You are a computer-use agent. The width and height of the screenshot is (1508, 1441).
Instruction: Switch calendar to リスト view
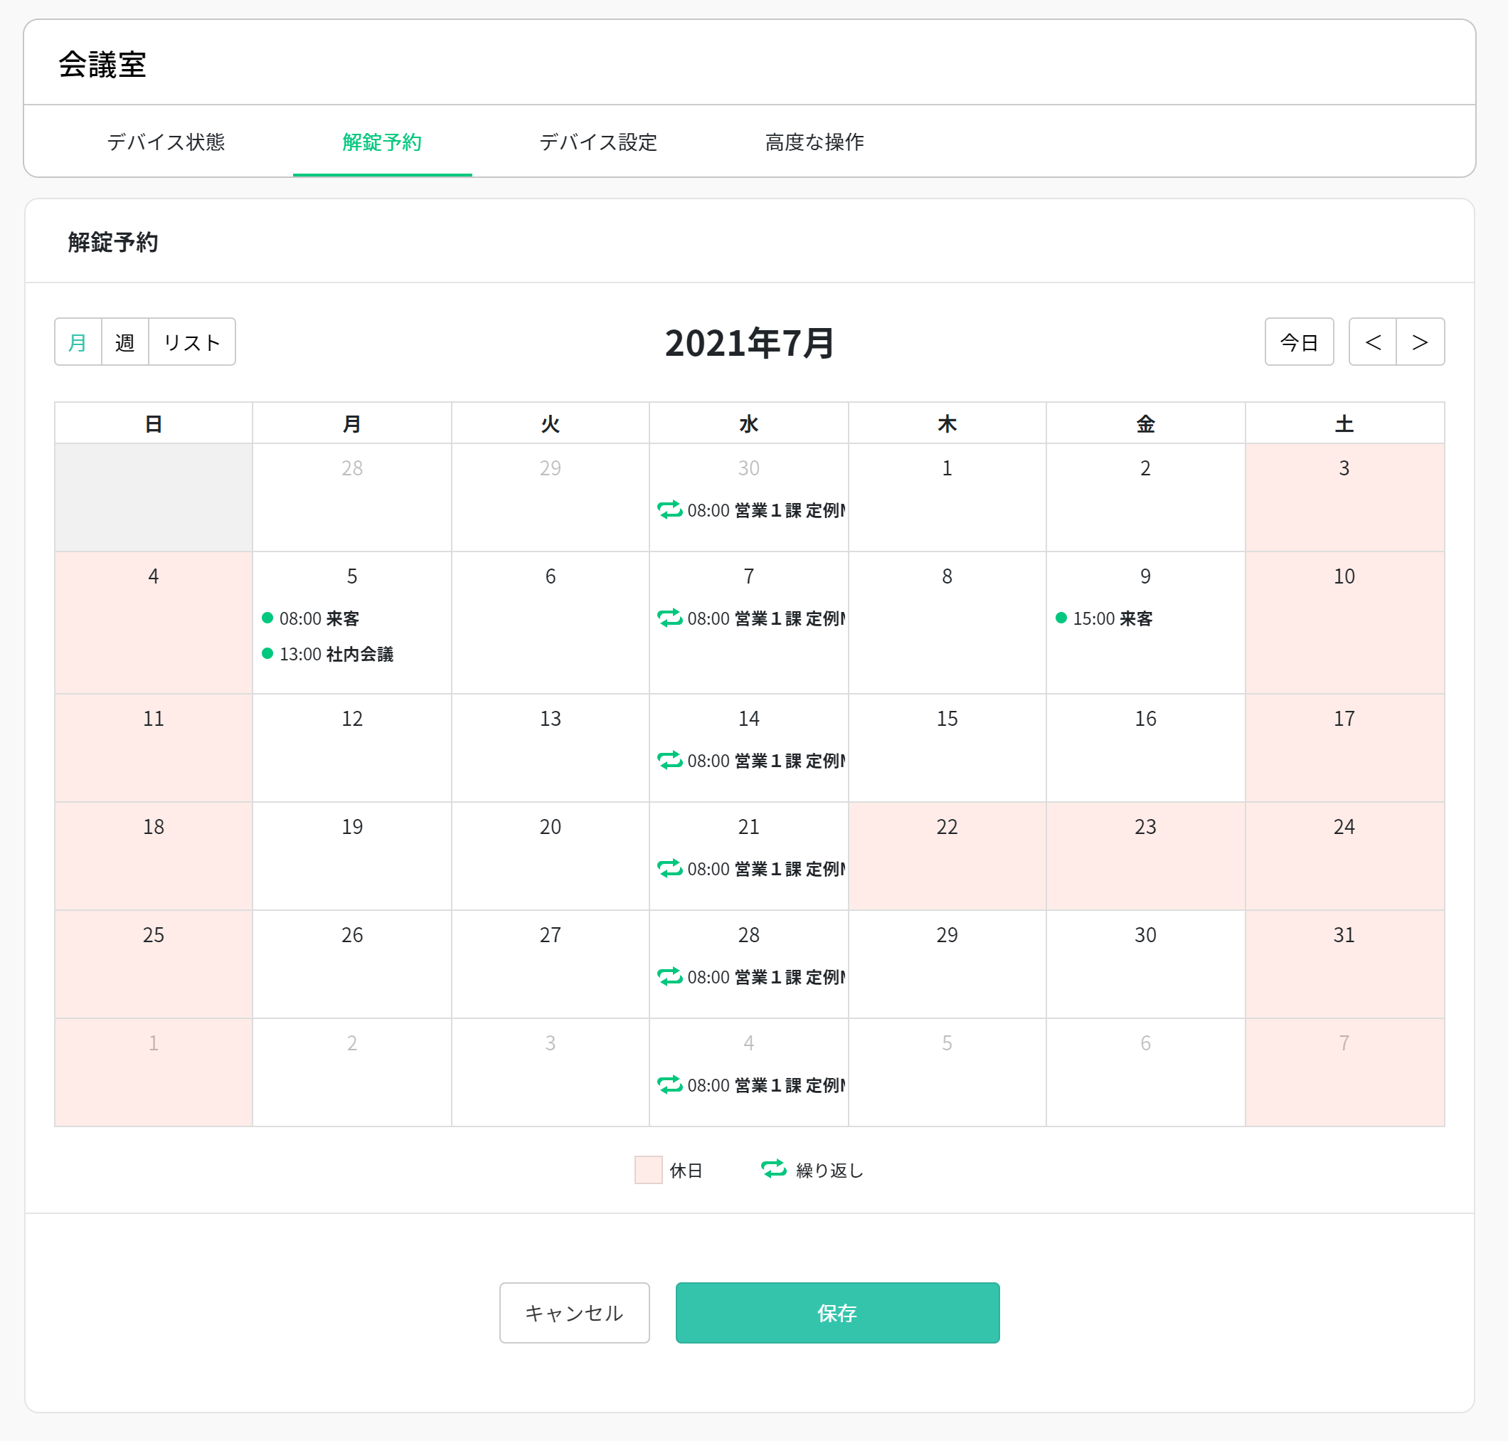coord(192,342)
